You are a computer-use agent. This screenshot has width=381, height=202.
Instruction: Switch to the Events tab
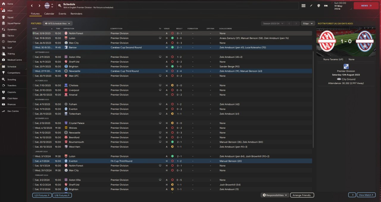(x=62, y=14)
